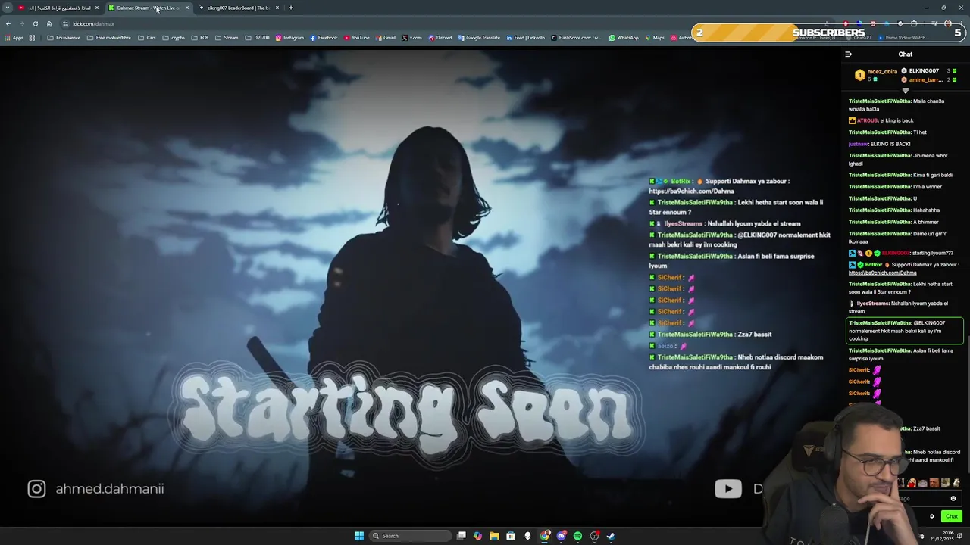The height and width of the screenshot is (545, 970).
Task: Open chat settings gear icon
Action: 932,516
